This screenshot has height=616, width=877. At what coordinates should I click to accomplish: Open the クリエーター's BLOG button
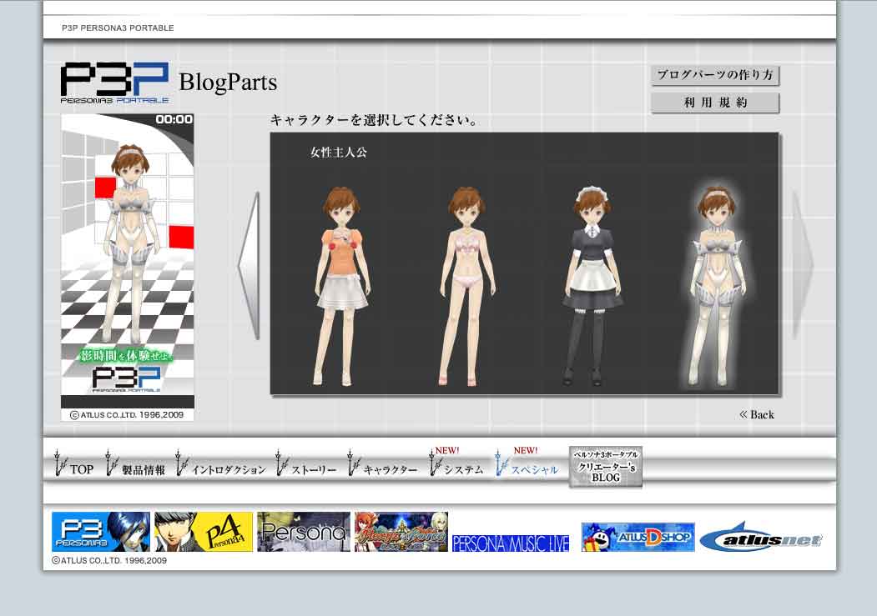[606, 467]
